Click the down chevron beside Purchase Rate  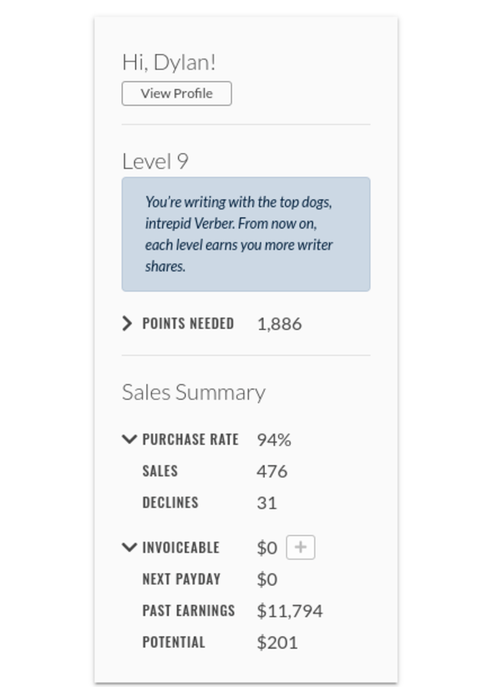tap(130, 439)
